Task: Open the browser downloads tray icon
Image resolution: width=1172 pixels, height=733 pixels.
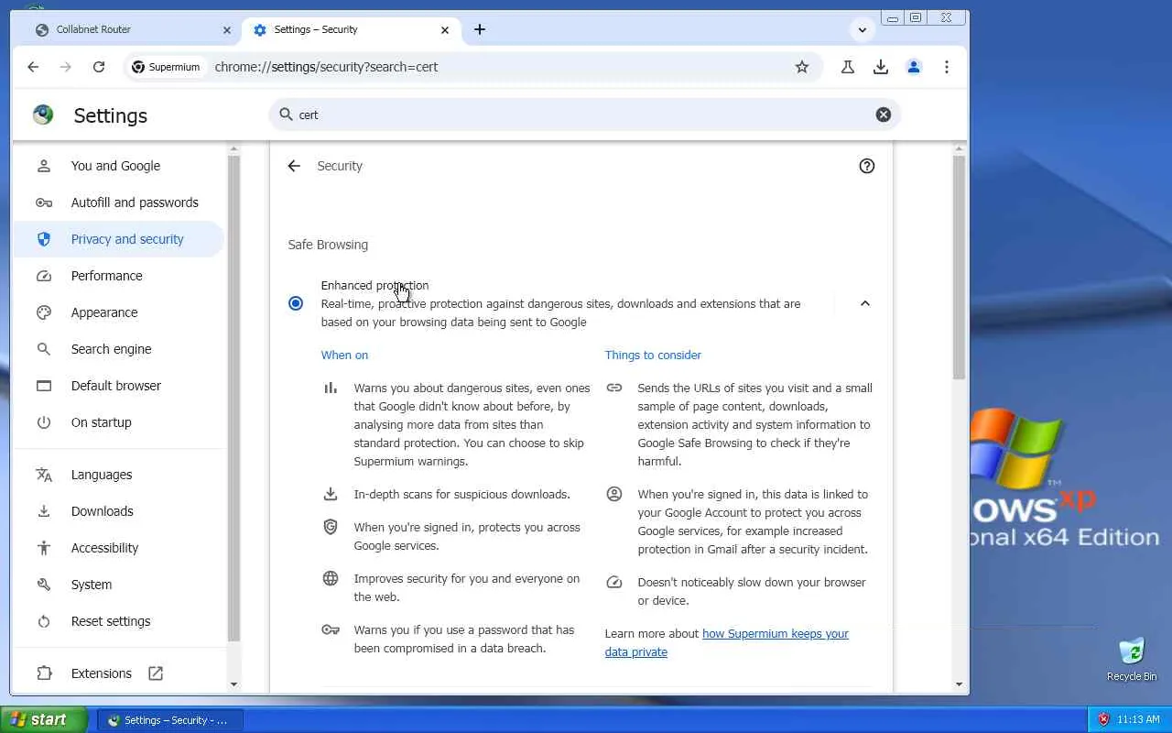Action: (881, 67)
